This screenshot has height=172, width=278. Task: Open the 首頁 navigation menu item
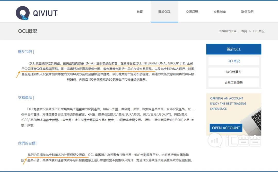[x=140, y=12]
